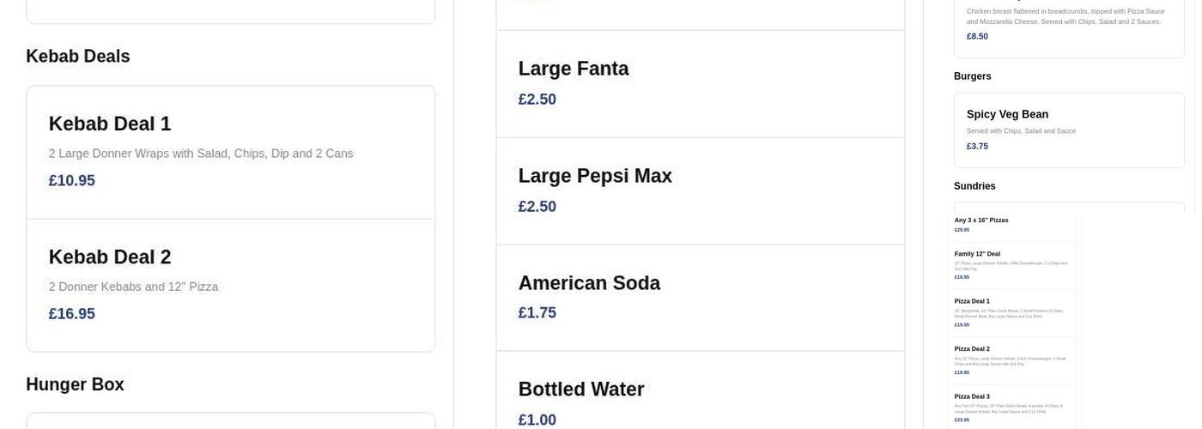
Task: Add Large Fanta to order
Action: click(700, 83)
